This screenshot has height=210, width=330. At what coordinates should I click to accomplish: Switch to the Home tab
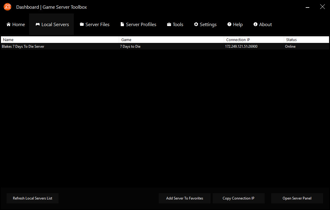[16, 24]
